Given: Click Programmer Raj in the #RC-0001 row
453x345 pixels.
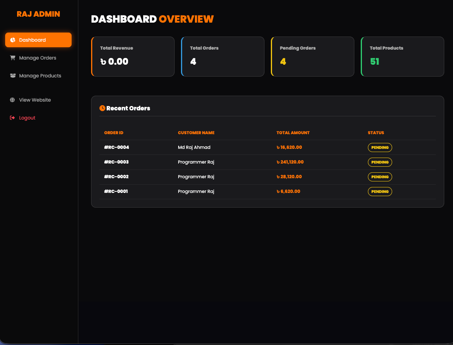Looking at the screenshot, I should (196, 191).
